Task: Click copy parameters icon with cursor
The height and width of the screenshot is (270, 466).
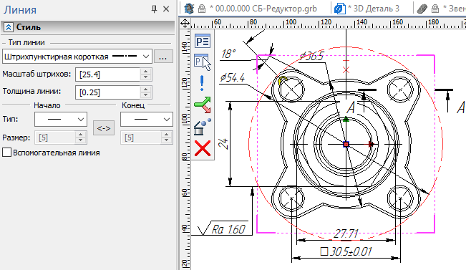Action: coord(203,62)
